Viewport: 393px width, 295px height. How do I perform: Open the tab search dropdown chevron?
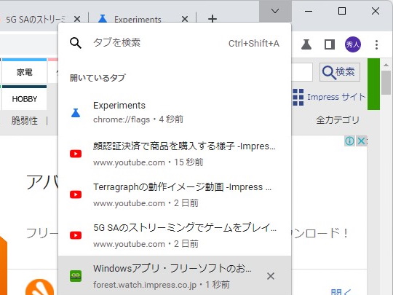275,11
